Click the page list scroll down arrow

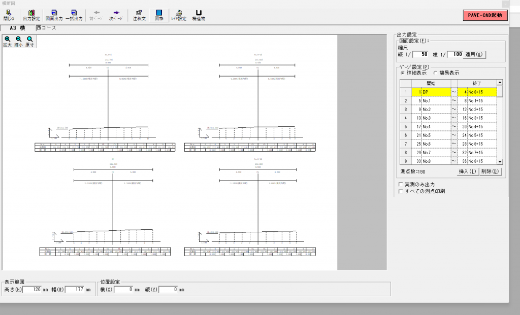click(500, 162)
